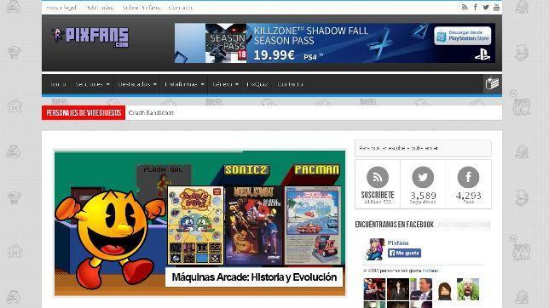
Task: Open the RSS feed icon in top bar
Action: (465, 7)
